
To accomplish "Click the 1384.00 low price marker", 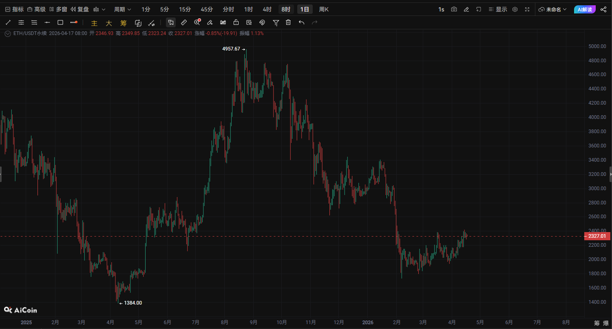I will click(133, 303).
